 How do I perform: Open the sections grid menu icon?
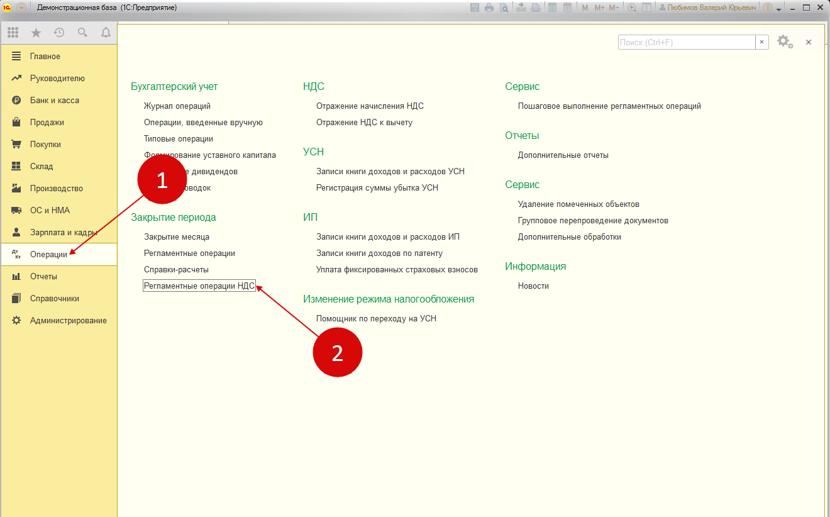click(x=13, y=33)
